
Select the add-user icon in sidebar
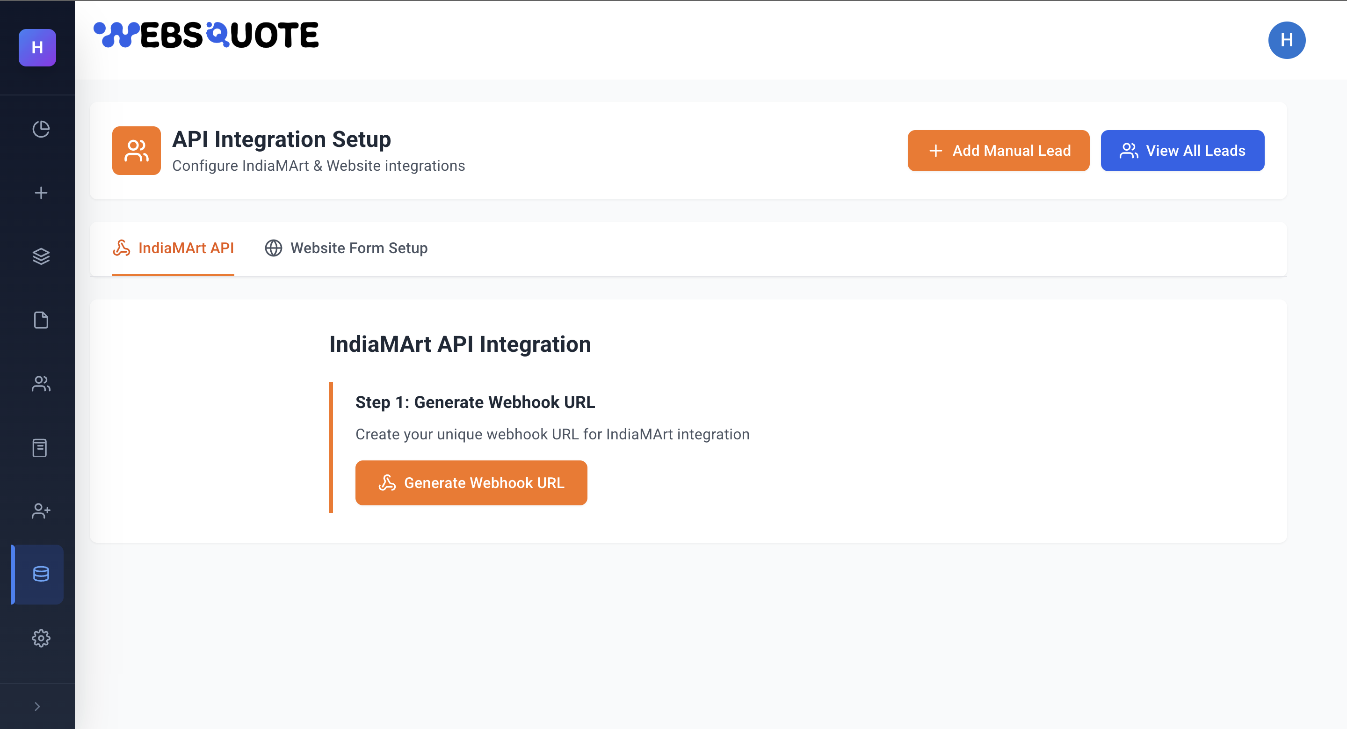[x=41, y=511]
